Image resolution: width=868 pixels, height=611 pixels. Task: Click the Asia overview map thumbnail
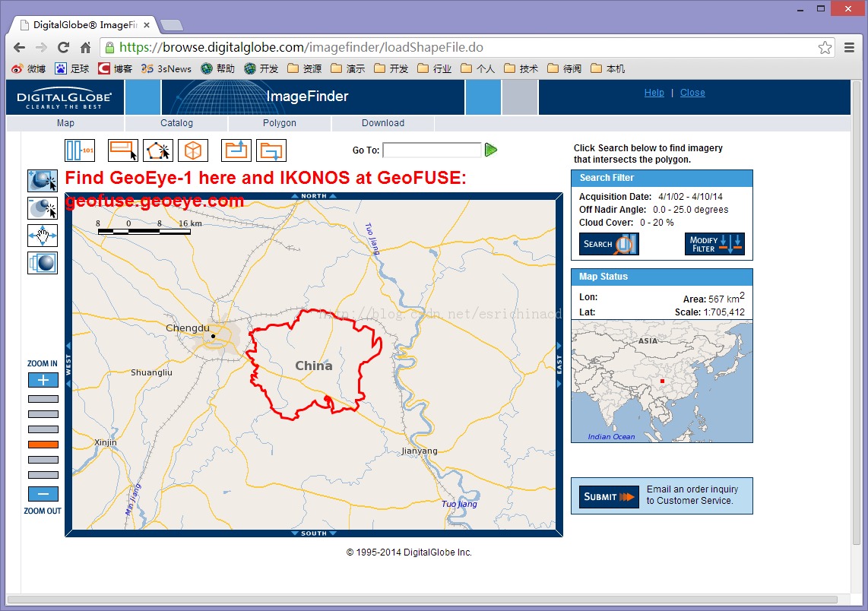tap(662, 381)
